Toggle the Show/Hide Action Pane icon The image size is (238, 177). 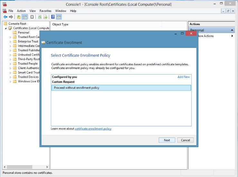(59, 17)
